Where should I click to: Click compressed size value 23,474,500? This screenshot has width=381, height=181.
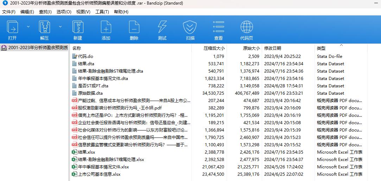click(x=213, y=174)
